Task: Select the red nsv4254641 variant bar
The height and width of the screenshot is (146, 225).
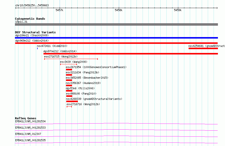Action: click(203, 48)
